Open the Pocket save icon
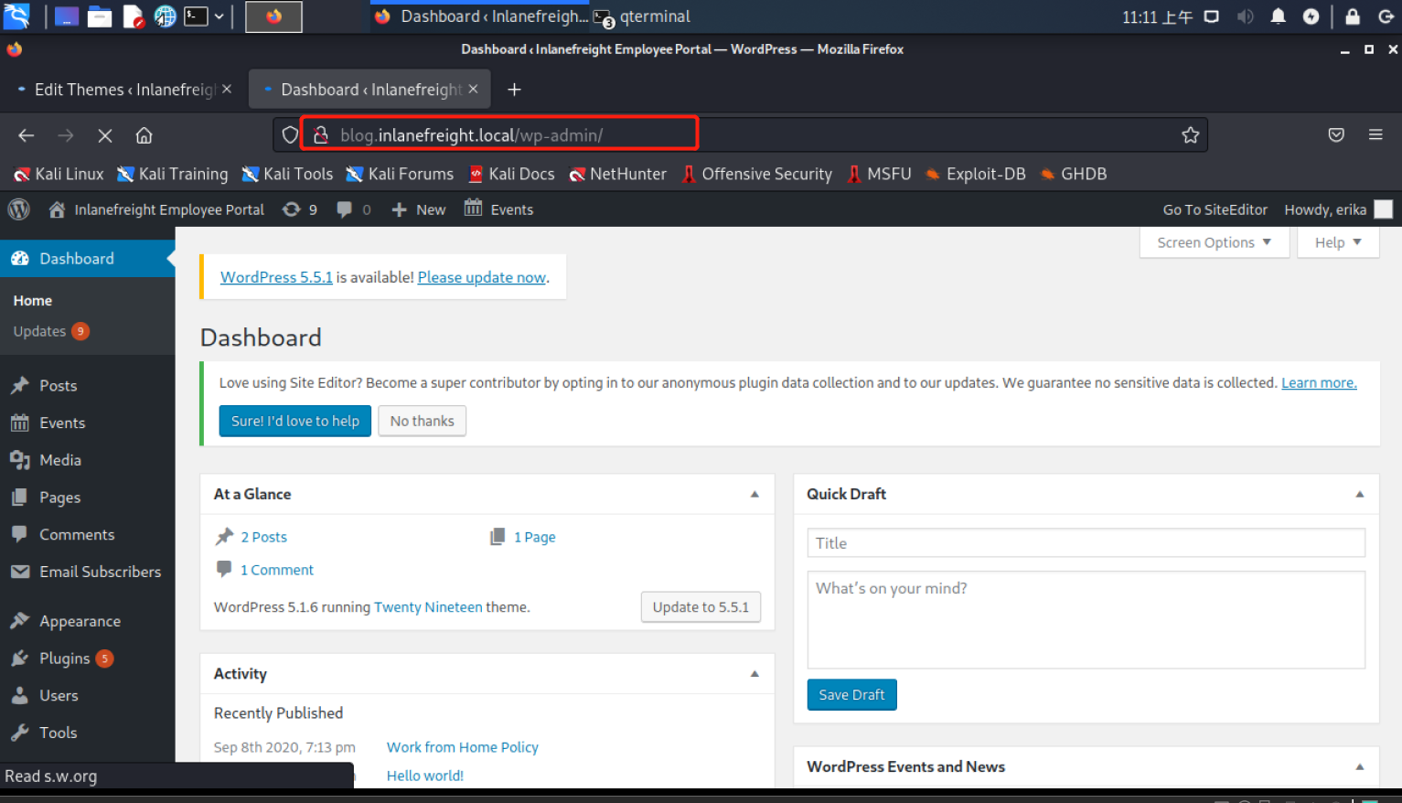1402x803 pixels. tap(1336, 135)
